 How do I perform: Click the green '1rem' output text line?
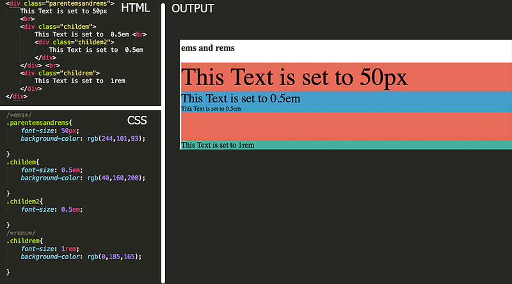[x=218, y=145]
